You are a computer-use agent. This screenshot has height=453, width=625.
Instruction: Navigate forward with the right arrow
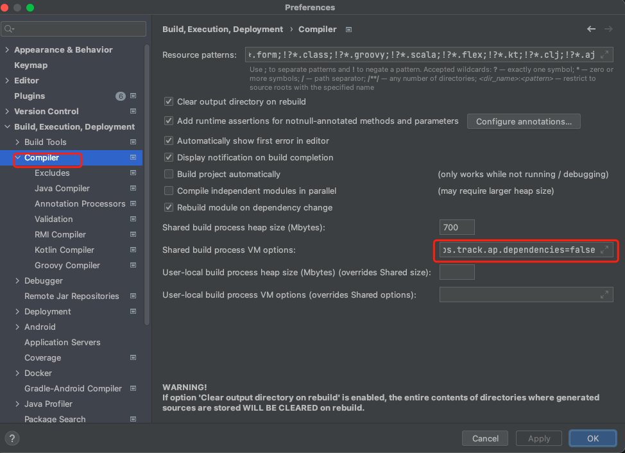point(608,29)
